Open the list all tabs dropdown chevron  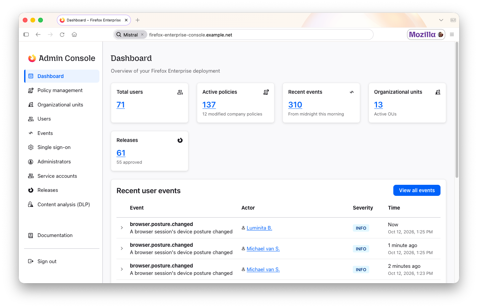pyautogui.click(x=441, y=20)
